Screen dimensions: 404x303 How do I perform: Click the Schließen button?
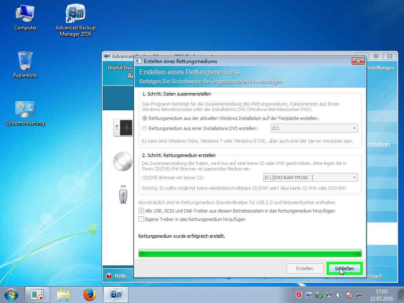coord(345,268)
